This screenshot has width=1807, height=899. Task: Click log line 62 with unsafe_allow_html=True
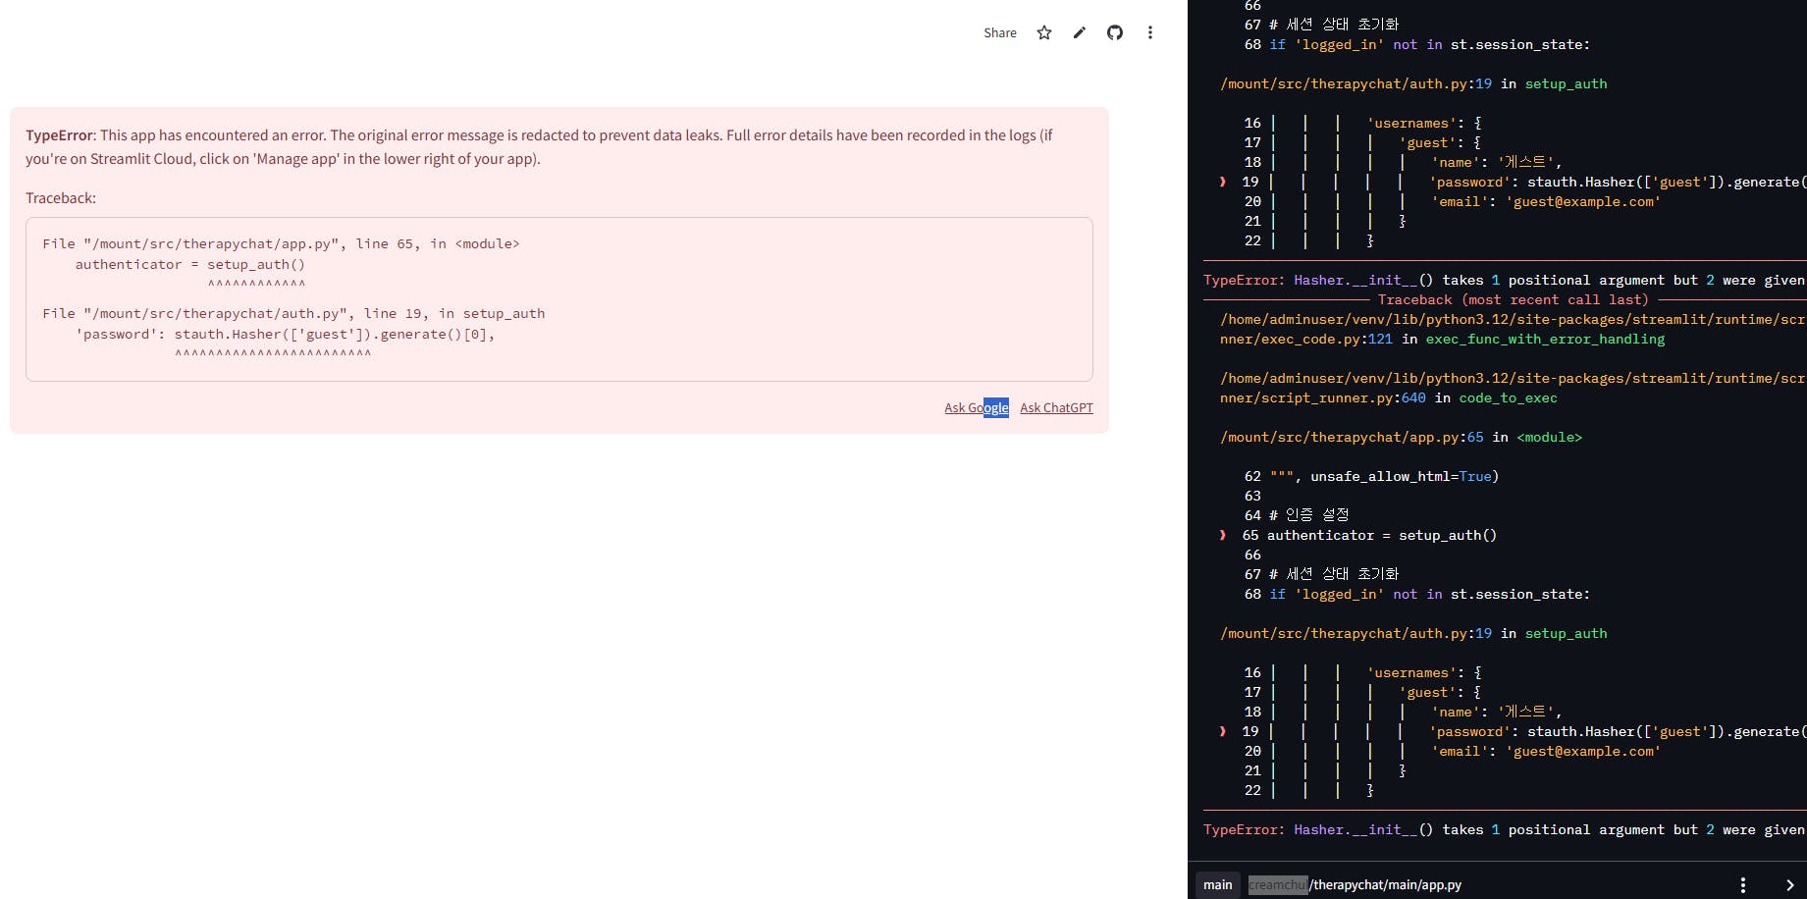[1372, 476]
